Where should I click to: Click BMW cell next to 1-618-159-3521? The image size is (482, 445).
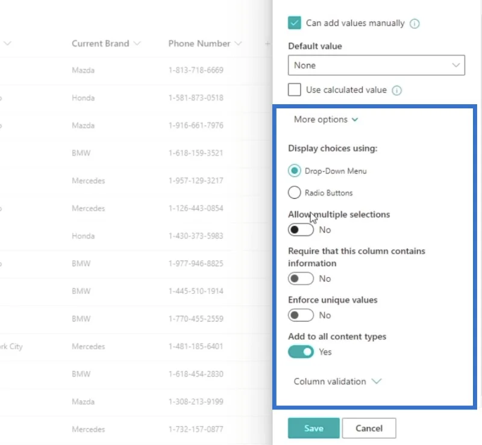(x=81, y=153)
